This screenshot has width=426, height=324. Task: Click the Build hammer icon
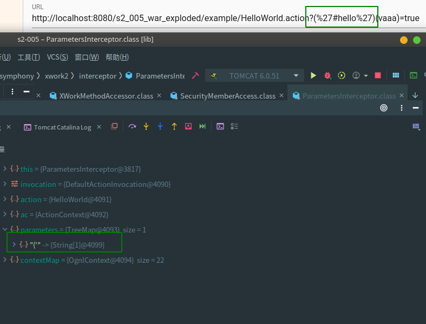click(x=195, y=76)
